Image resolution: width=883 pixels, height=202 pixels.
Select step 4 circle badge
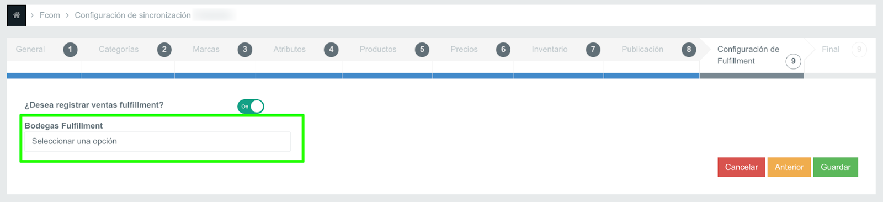point(331,50)
